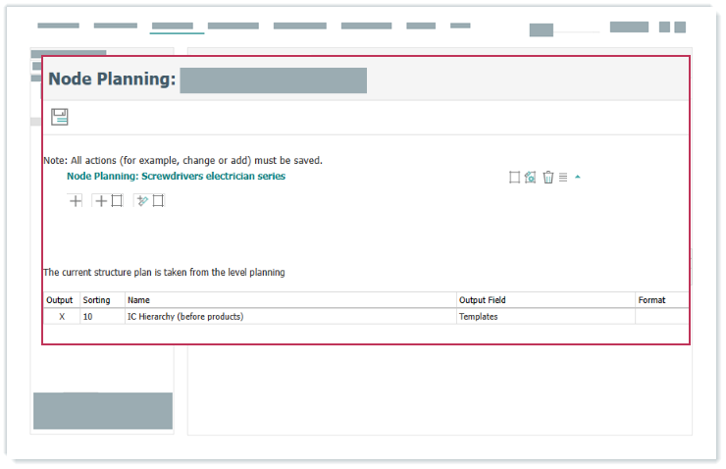The image size is (726, 469).
Task: Delete node planning with the trash icon
Action: click(x=548, y=178)
